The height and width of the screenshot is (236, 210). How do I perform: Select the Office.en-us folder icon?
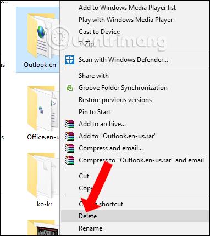pyautogui.click(x=43, y=109)
